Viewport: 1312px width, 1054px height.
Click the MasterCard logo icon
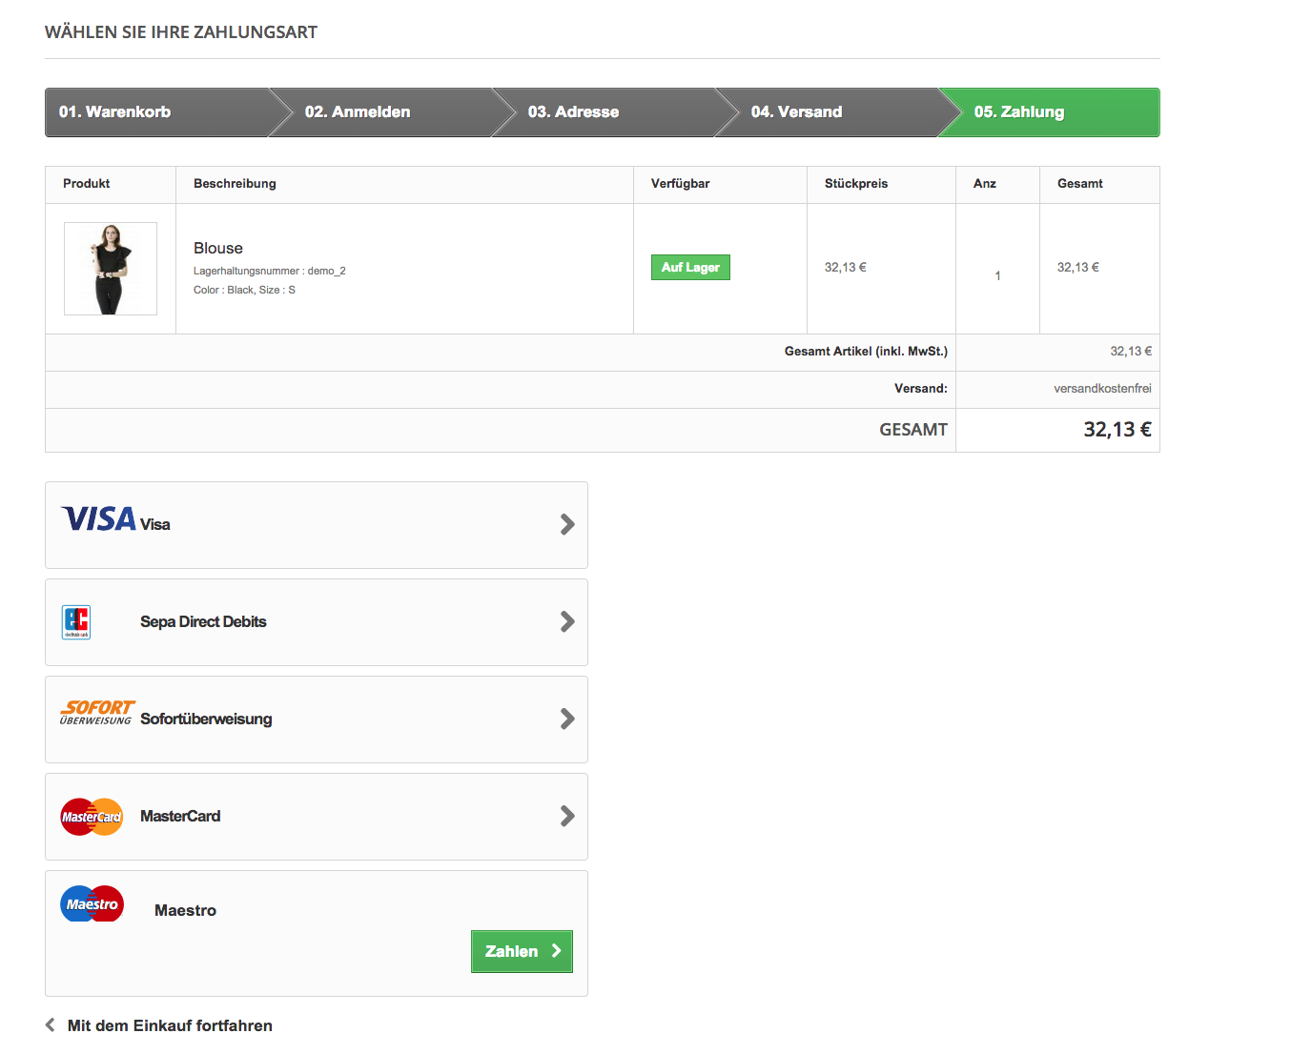point(92,817)
